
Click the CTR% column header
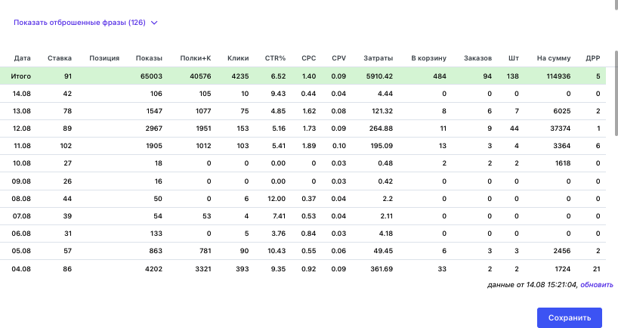coord(275,58)
